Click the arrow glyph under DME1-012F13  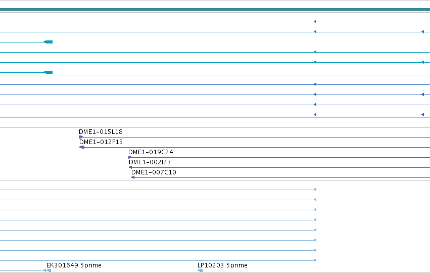82,147
